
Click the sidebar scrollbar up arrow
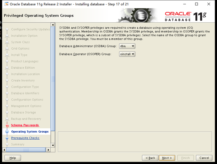coord(53,24)
